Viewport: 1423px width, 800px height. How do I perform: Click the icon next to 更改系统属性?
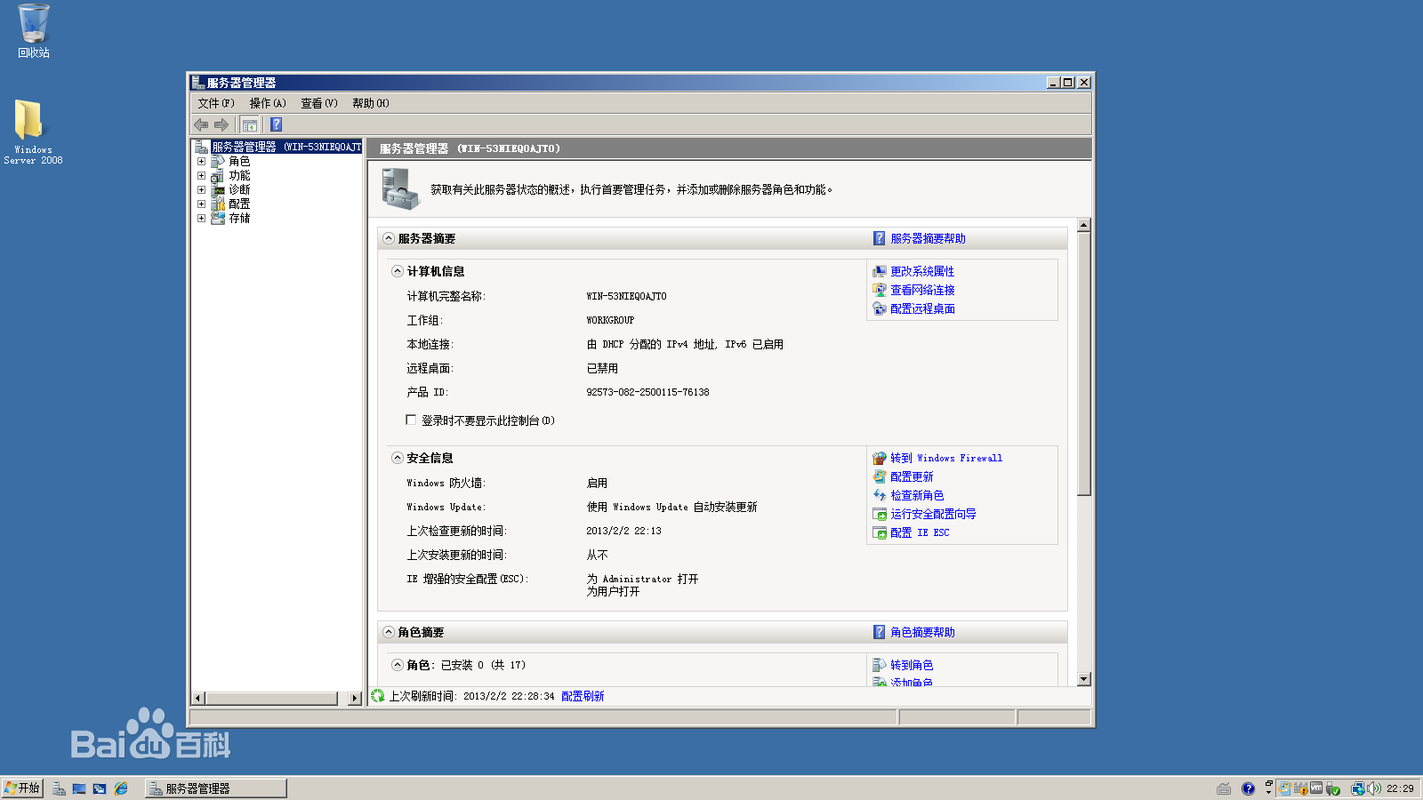tap(880, 271)
